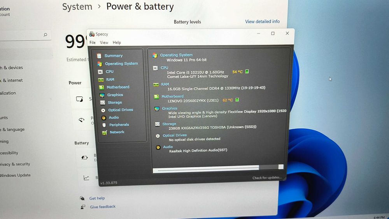The image size is (389, 219).
Task: Select Motherboard in Speccy sidebar
Action: 118,87
